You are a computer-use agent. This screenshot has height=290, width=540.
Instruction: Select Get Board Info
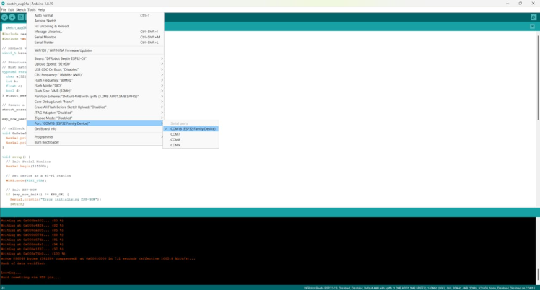coord(95,128)
